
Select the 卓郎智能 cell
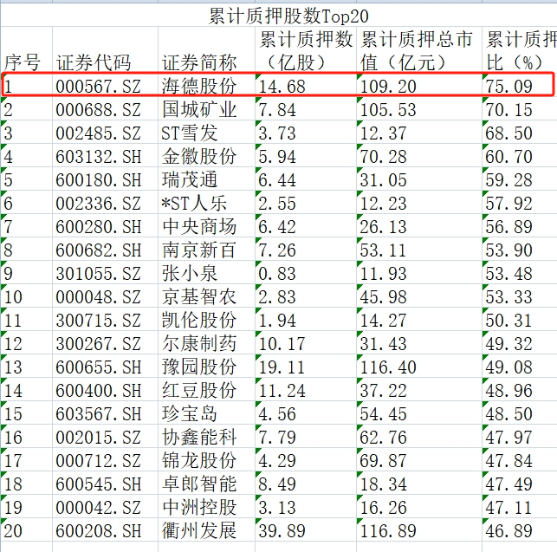click(206, 484)
